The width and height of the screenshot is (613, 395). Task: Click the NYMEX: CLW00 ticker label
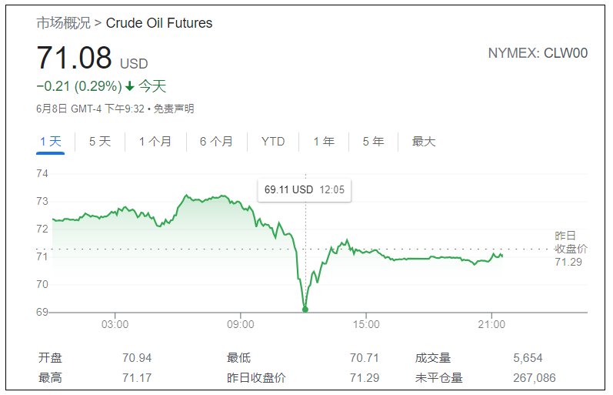click(x=538, y=53)
